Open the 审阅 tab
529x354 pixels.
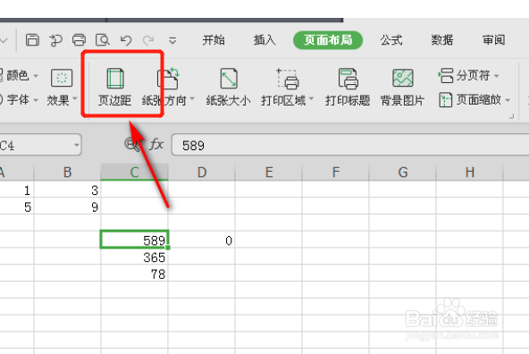tap(493, 40)
